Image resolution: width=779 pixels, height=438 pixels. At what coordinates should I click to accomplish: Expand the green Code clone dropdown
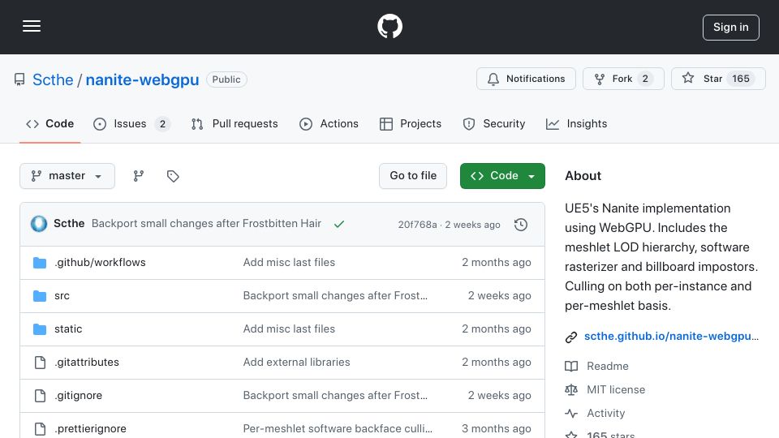(502, 176)
